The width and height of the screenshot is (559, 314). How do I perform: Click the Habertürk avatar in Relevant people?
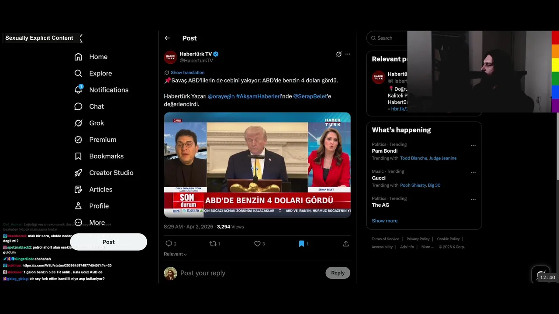click(378, 77)
